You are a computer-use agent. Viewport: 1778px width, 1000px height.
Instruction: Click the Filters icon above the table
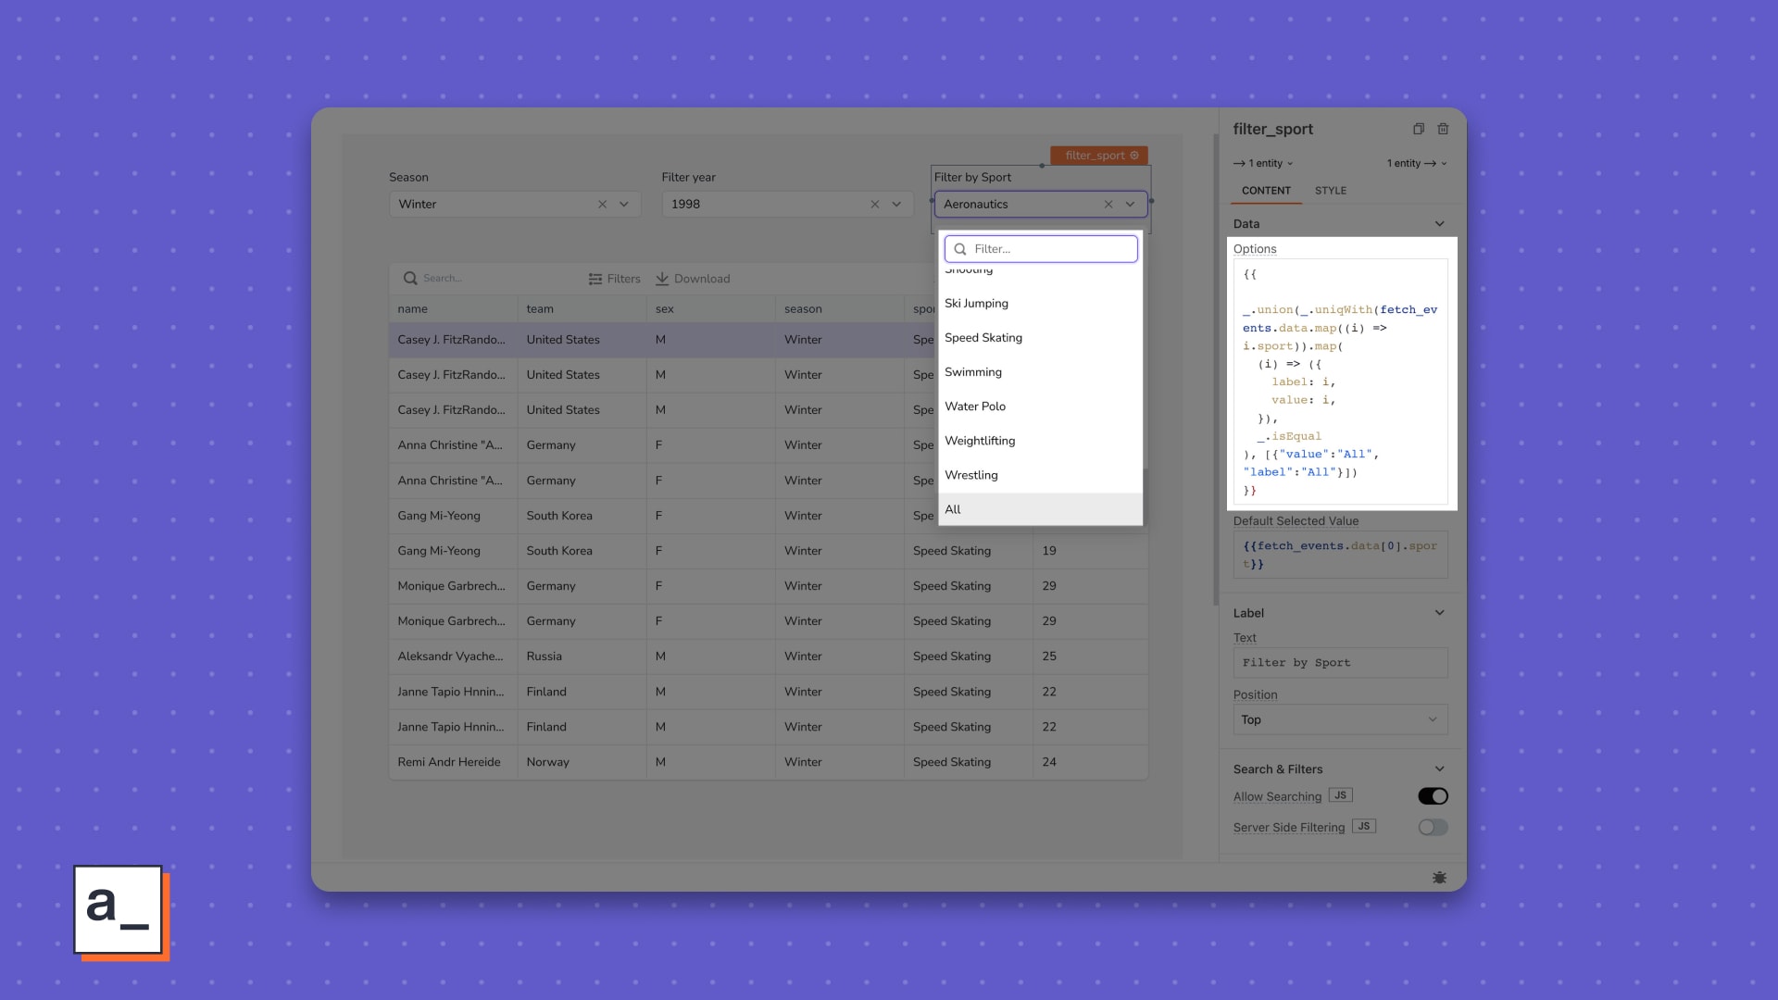point(594,278)
